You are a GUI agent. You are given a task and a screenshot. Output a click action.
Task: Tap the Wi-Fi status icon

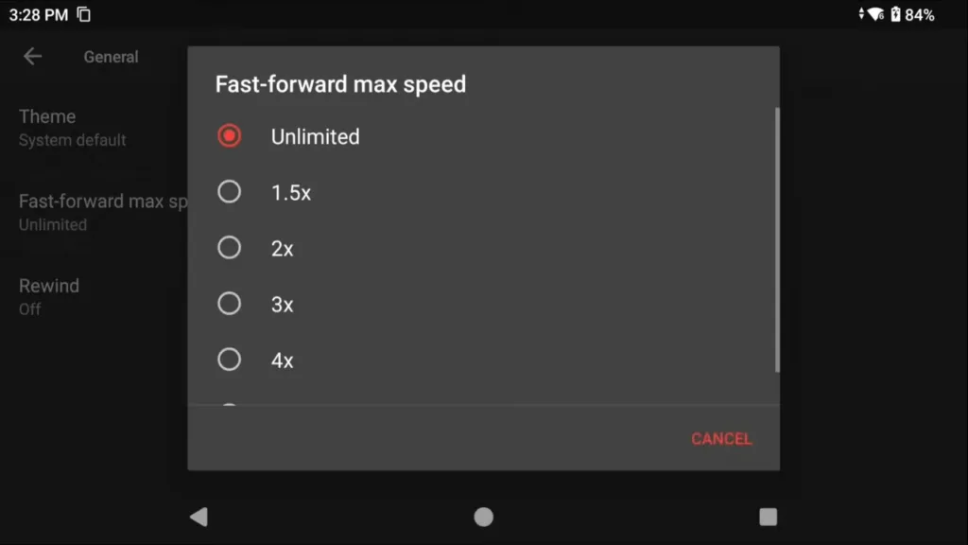tap(876, 14)
